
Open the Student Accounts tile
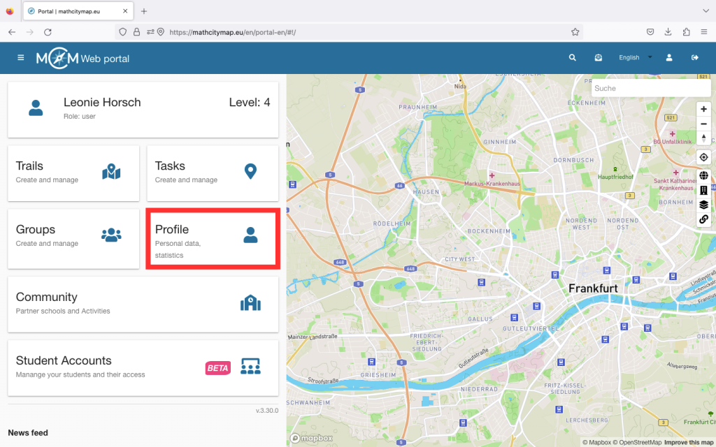[x=143, y=367]
